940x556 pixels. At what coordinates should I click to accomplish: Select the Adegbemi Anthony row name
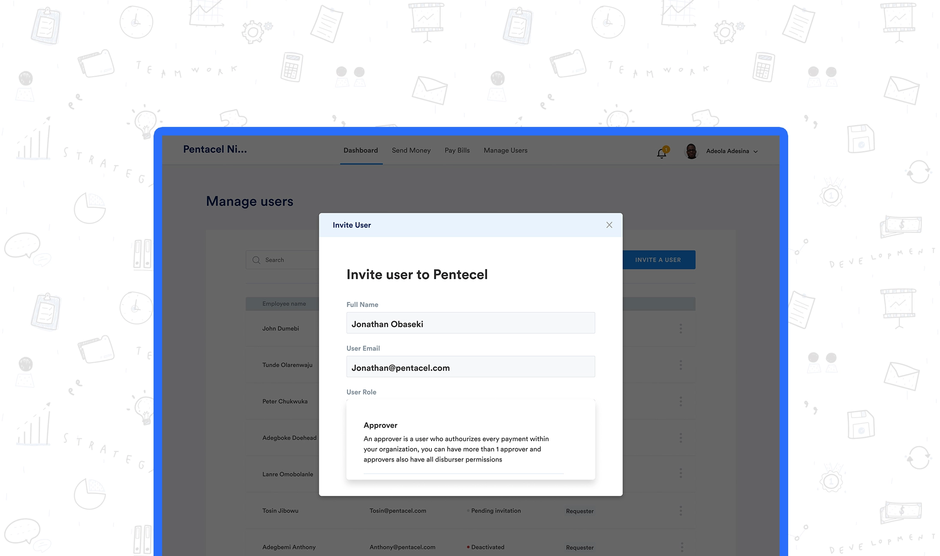coord(289,547)
